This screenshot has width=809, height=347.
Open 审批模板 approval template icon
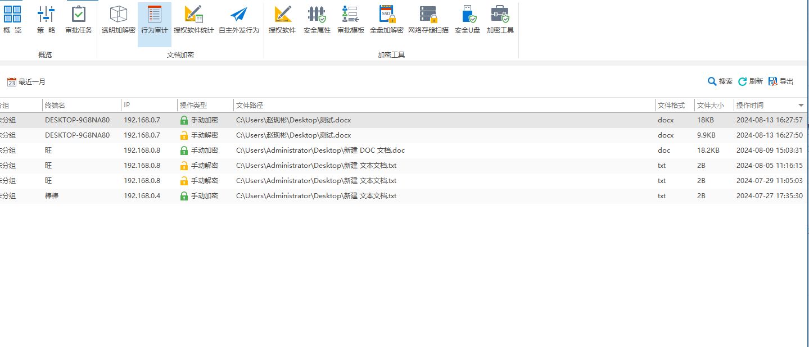(351, 20)
